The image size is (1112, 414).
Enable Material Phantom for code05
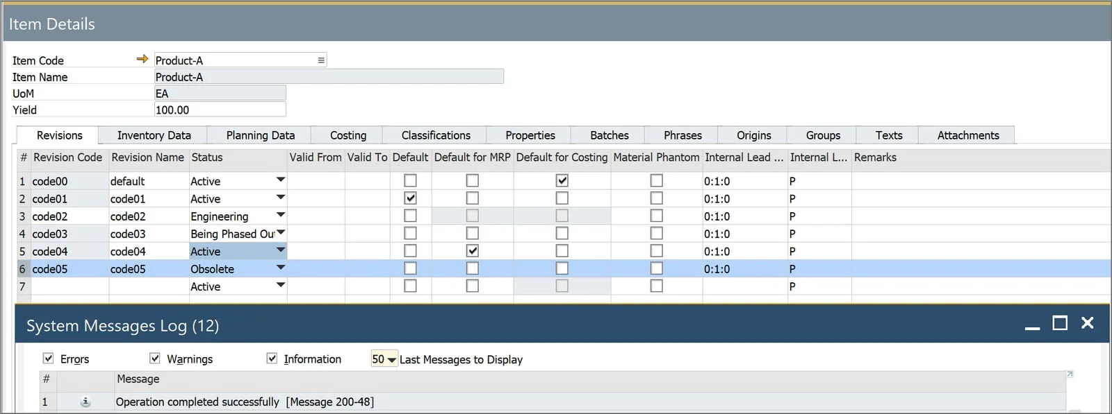pyautogui.click(x=656, y=268)
